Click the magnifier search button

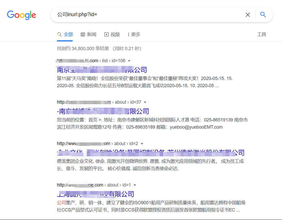(x=263, y=14)
